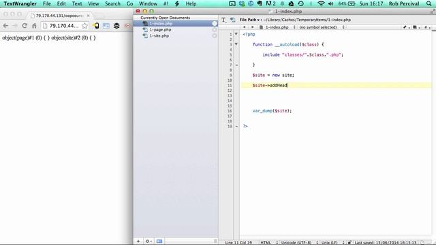Image resolution: width=436 pixels, height=245 pixels.
Task: Toggle the sidebar view icon in bottom bar
Action: tap(159, 241)
